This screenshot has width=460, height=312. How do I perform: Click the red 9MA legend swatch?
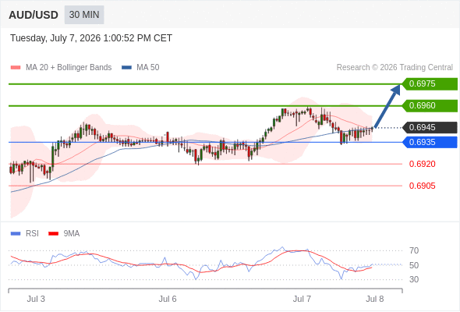pos(53,234)
